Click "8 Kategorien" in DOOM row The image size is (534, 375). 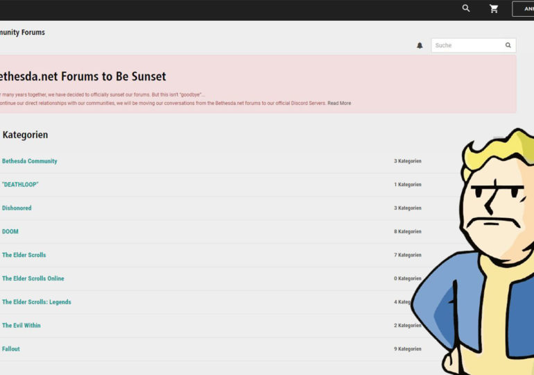408,231
